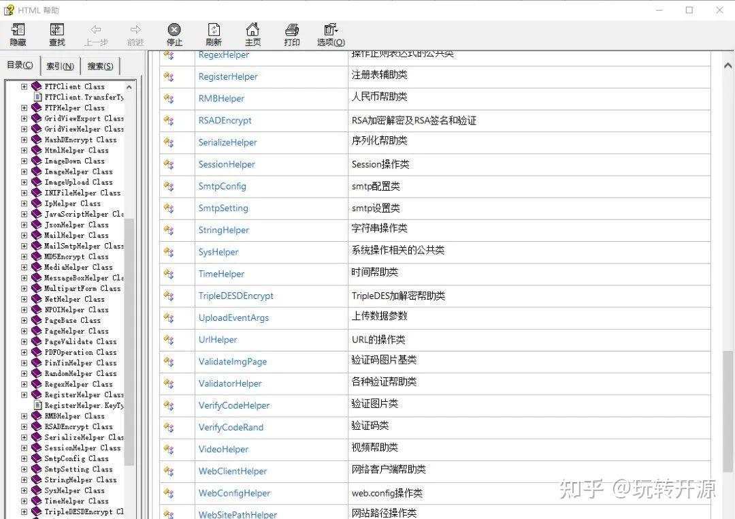The height and width of the screenshot is (519, 735).
Task: Click the Print (打印) toolbar icon
Action: [x=292, y=30]
